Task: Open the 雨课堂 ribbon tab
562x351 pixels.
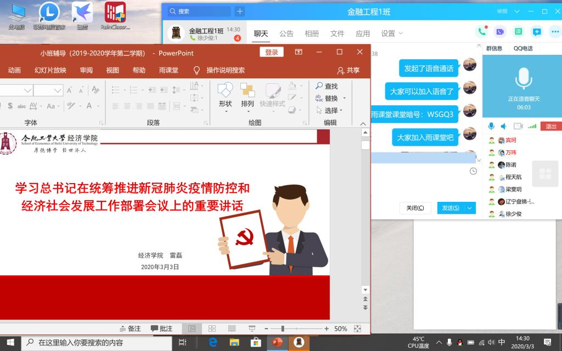Action: pyautogui.click(x=168, y=70)
